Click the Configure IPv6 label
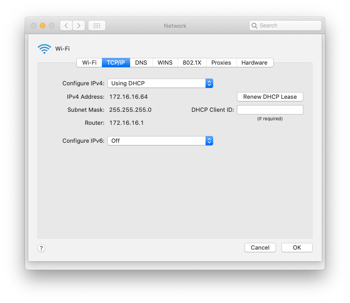The height and width of the screenshot is (303, 350). (x=83, y=141)
